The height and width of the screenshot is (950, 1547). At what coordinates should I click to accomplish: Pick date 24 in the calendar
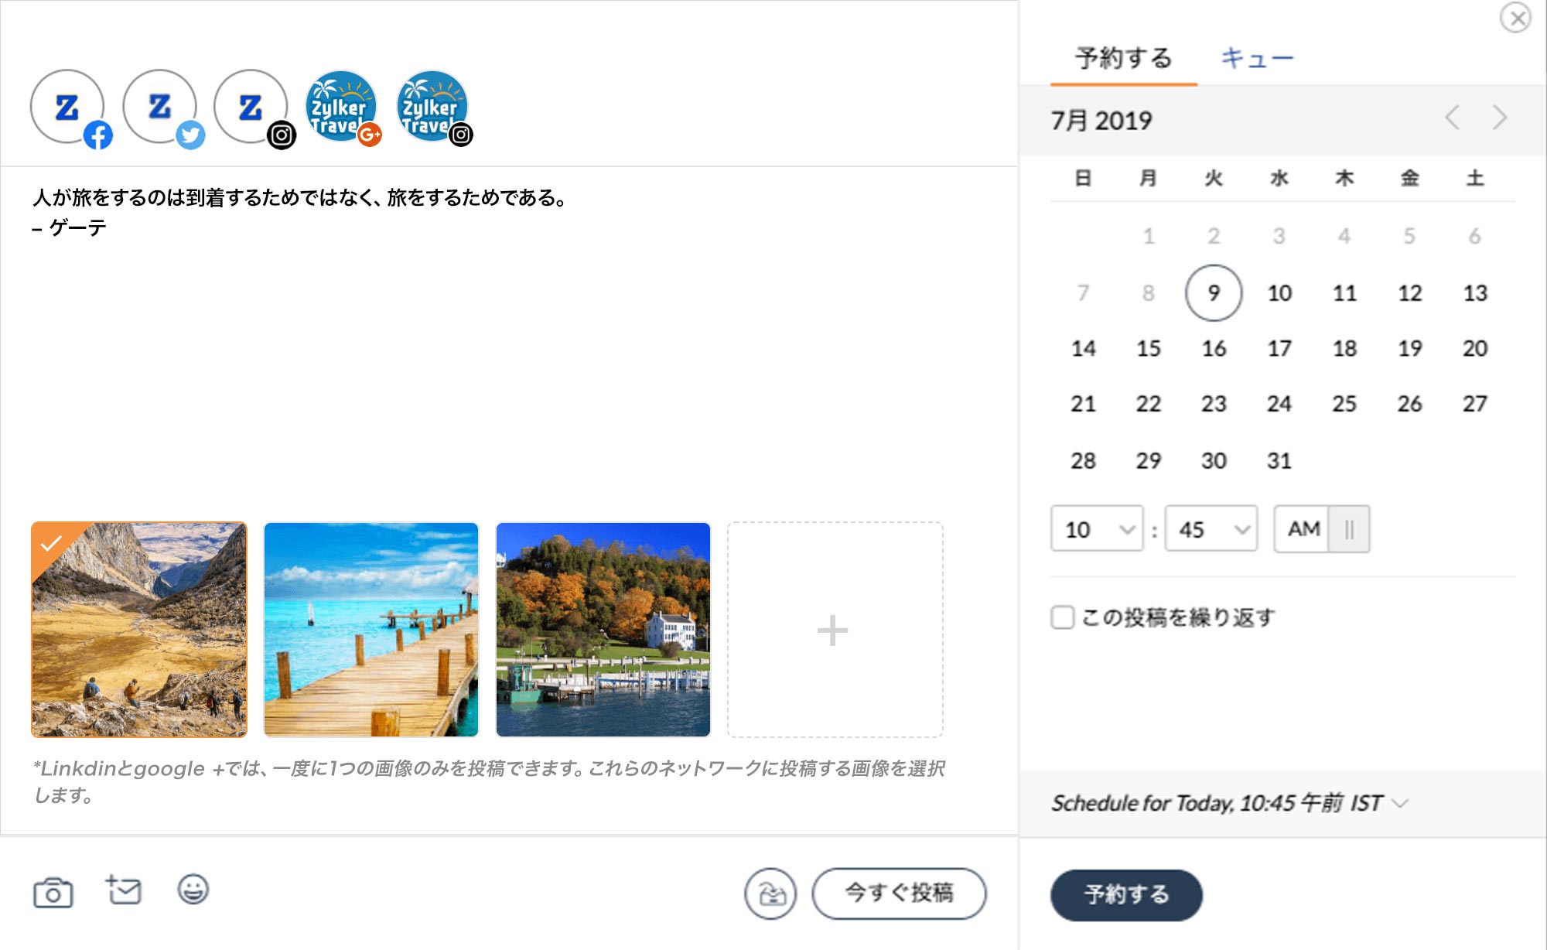1279,404
